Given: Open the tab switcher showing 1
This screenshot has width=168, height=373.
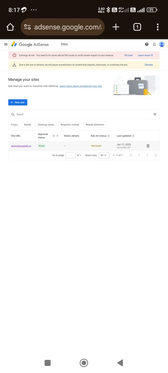Looking at the screenshot, I should tap(137, 27).
